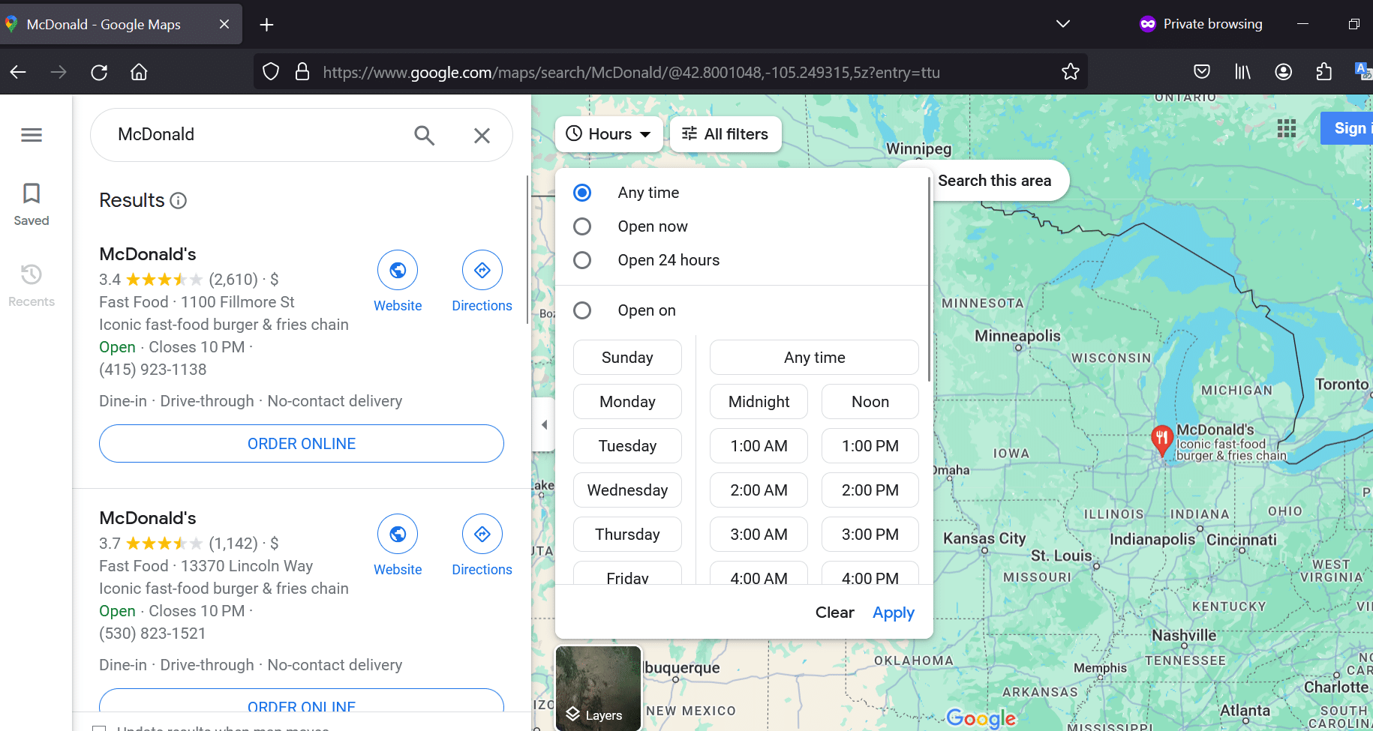Reload the current page
The image size is (1373, 731).
click(x=99, y=72)
